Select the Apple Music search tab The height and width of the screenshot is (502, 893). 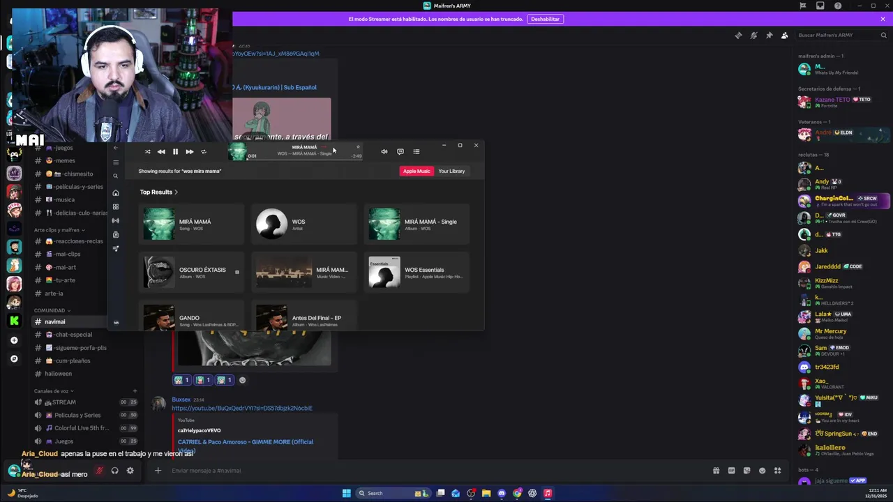pos(417,171)
